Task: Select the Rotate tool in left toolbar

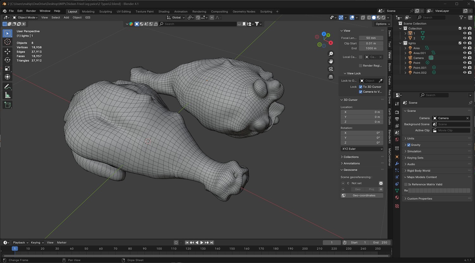Action: click(8, 60)
